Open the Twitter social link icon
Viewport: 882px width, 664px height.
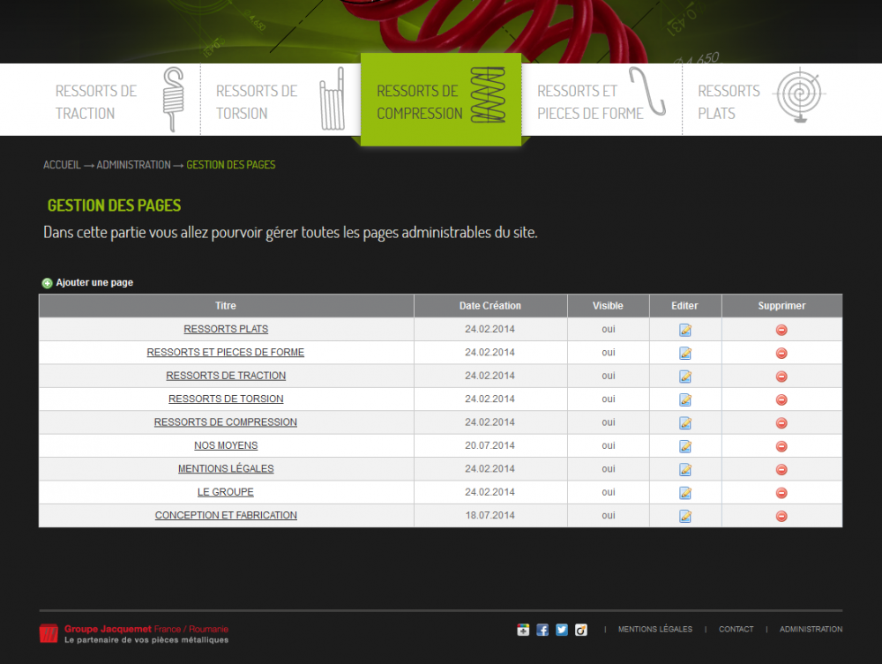(562, 630)
